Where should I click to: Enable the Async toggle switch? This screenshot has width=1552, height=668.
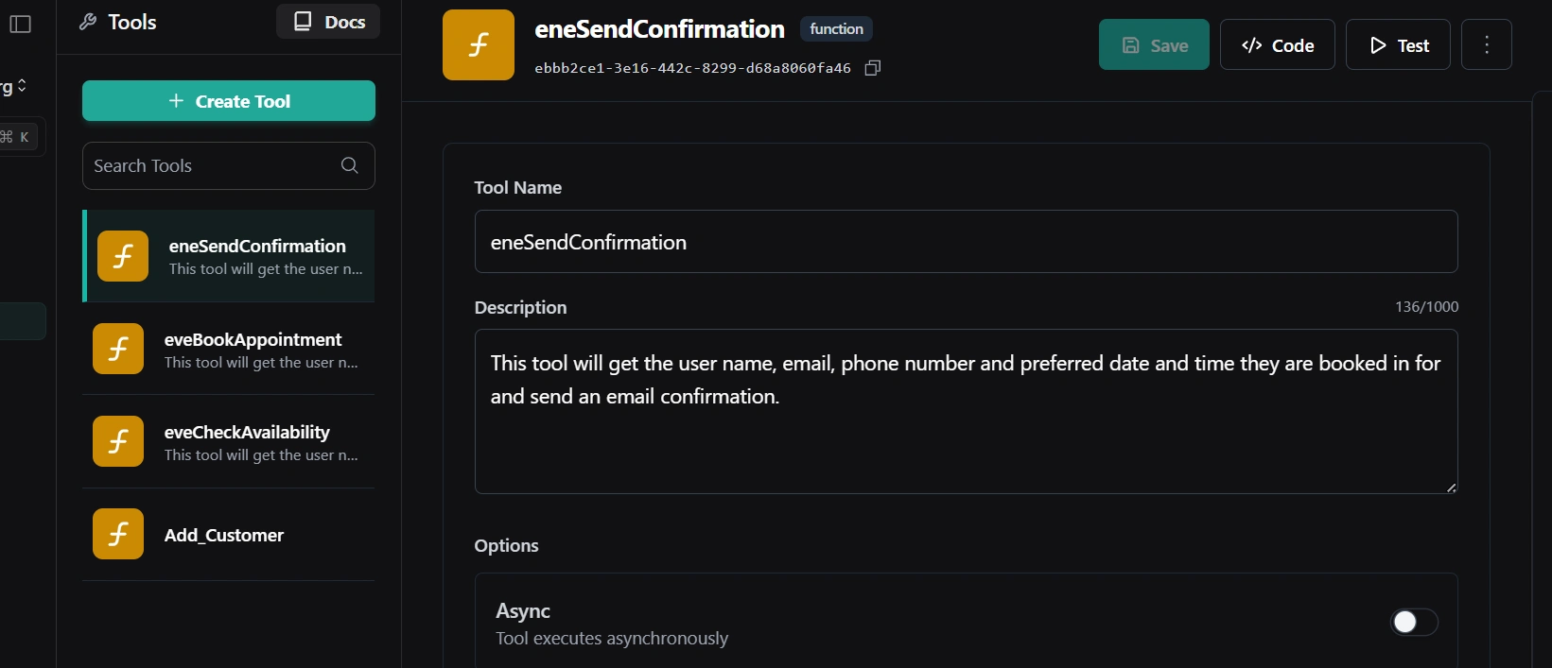pos(1413,622)
